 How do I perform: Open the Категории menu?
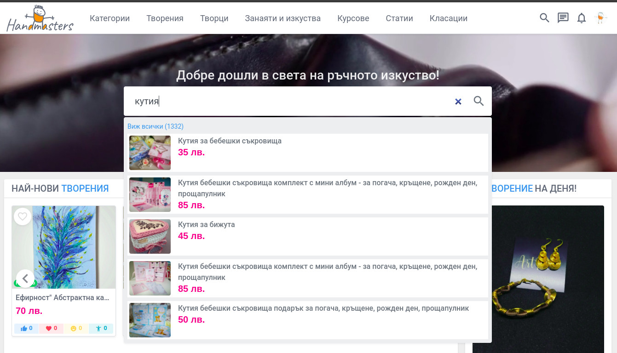(x=110, y=18)
